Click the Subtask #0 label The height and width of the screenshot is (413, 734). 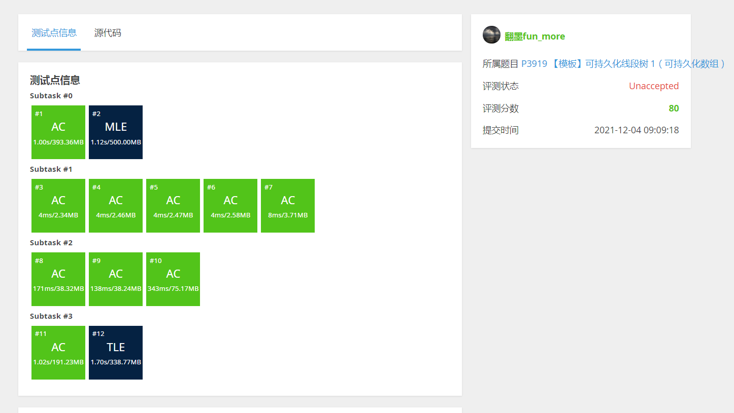[51, 96]
